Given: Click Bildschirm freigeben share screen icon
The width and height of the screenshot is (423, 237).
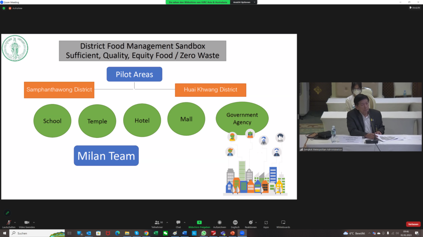Looking at the screenshot, I should click(x=199, y=223).
